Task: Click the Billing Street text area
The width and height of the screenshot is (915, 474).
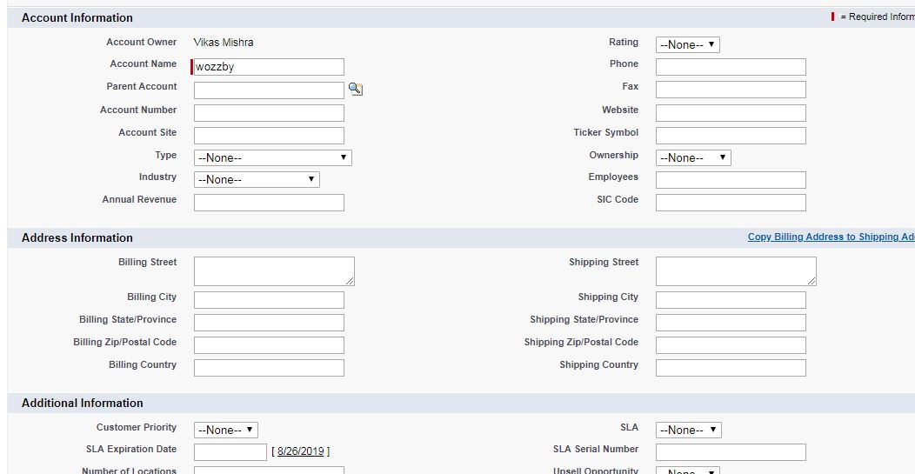Action: tap(274, 270)
